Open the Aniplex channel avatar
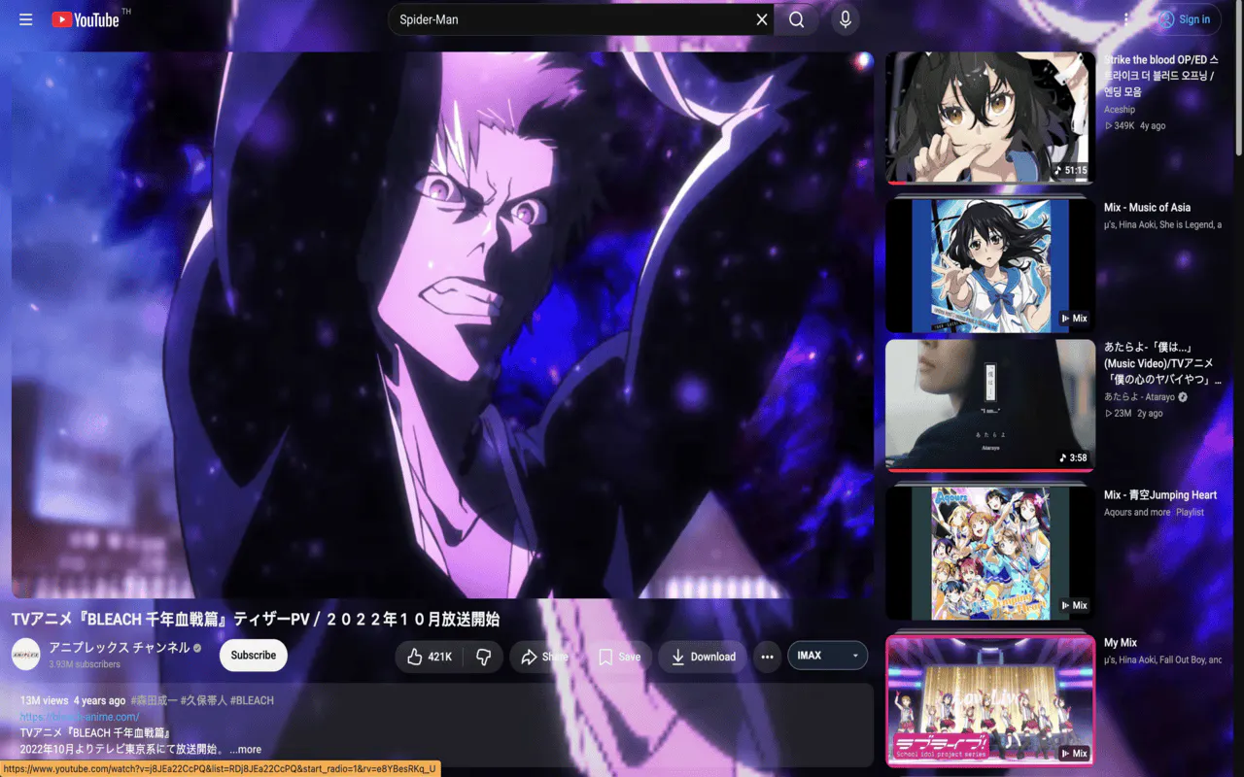1244x777 pixels. point(26,655)
